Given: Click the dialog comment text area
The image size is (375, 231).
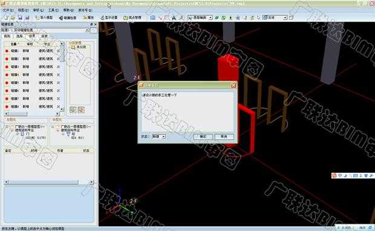Looking at the screenshot, I should [x=187, y=111].
